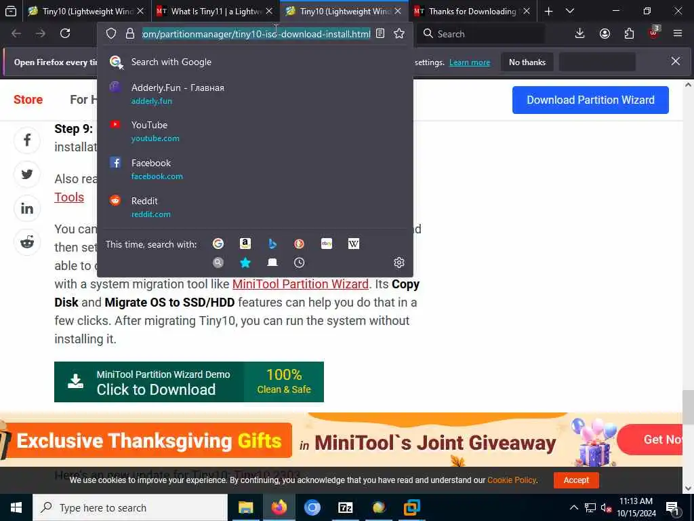The height and width of the screenshot is (521, 694).
Task: Click the URL address field
Action: click(x=256, y=34)
